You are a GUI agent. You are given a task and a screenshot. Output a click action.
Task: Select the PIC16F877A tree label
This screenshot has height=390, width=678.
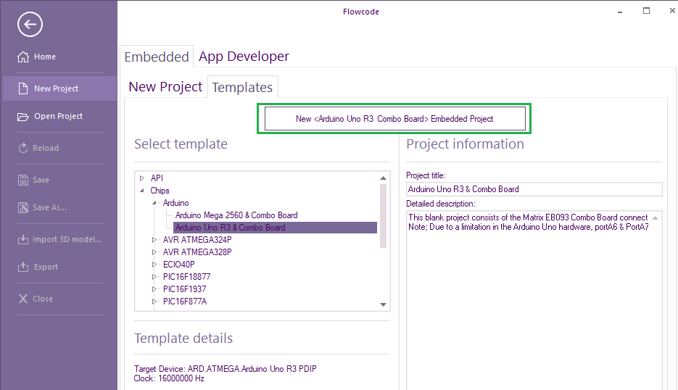(185, 302)
